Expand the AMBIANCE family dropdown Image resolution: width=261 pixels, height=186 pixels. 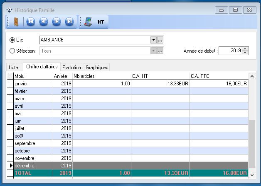153,40
